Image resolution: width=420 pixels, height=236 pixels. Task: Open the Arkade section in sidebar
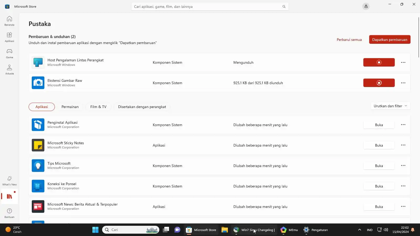pyautogui.click(x=9, y=70)
